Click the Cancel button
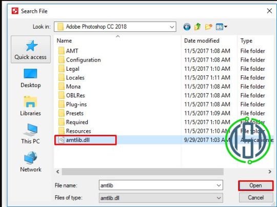This screenshot has width=277, height=207. (256, 197)
